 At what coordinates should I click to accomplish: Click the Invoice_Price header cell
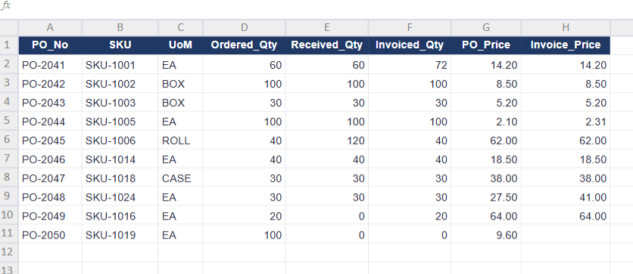(x=566, y=45)
